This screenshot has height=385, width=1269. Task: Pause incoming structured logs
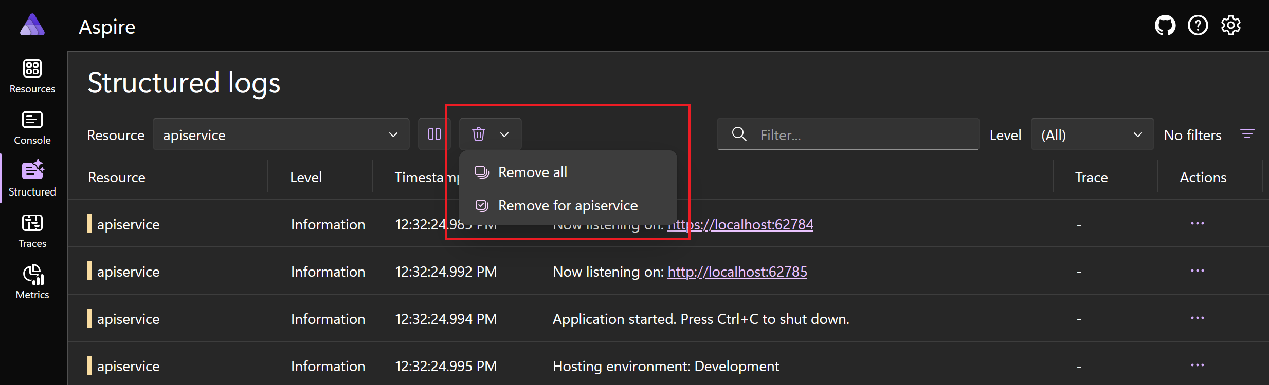click(x=434, y=134)
